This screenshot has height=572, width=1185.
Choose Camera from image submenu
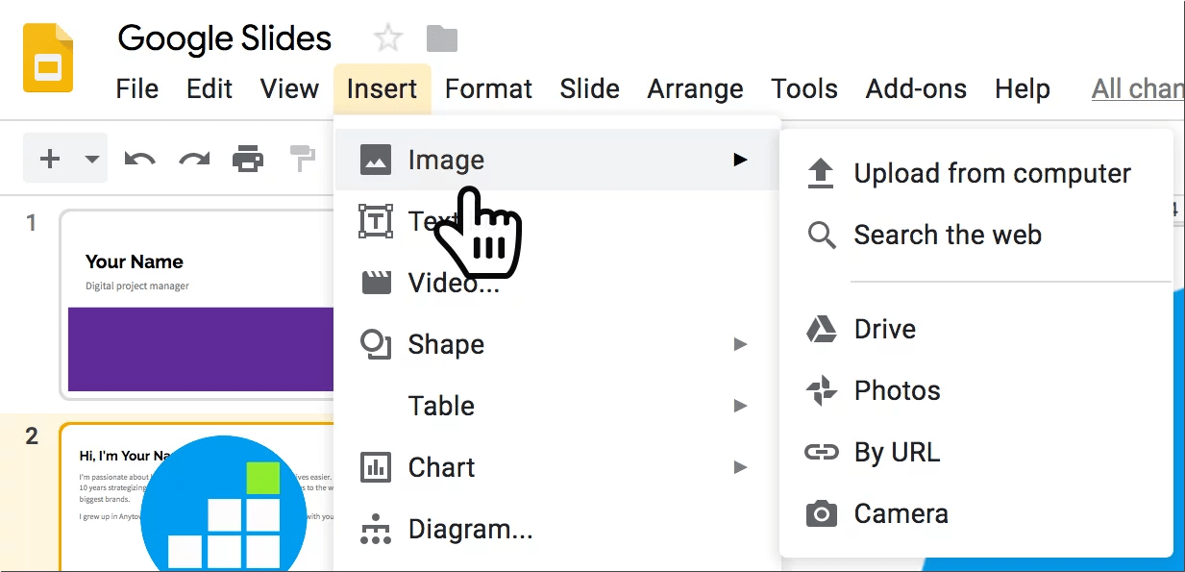click(901, 514)
